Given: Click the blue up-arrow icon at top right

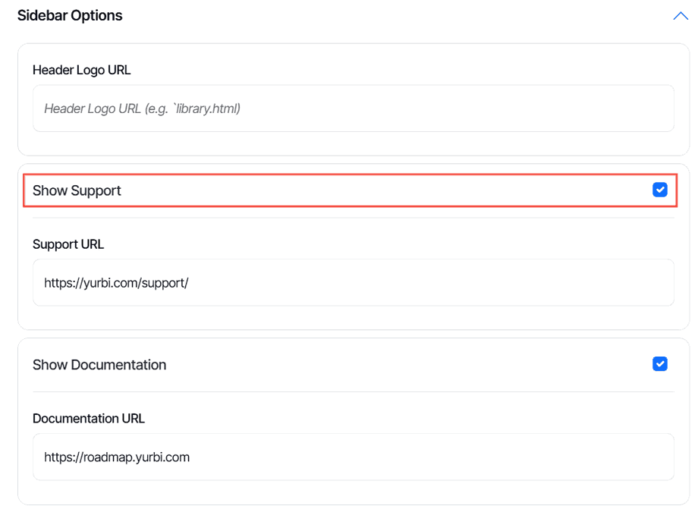Looking at the screenshot, I should click(x=680, y=16).
